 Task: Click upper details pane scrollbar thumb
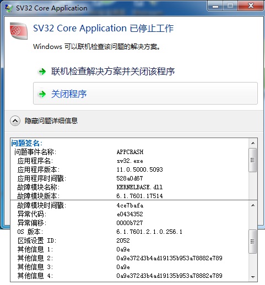[x=253, y=160]
